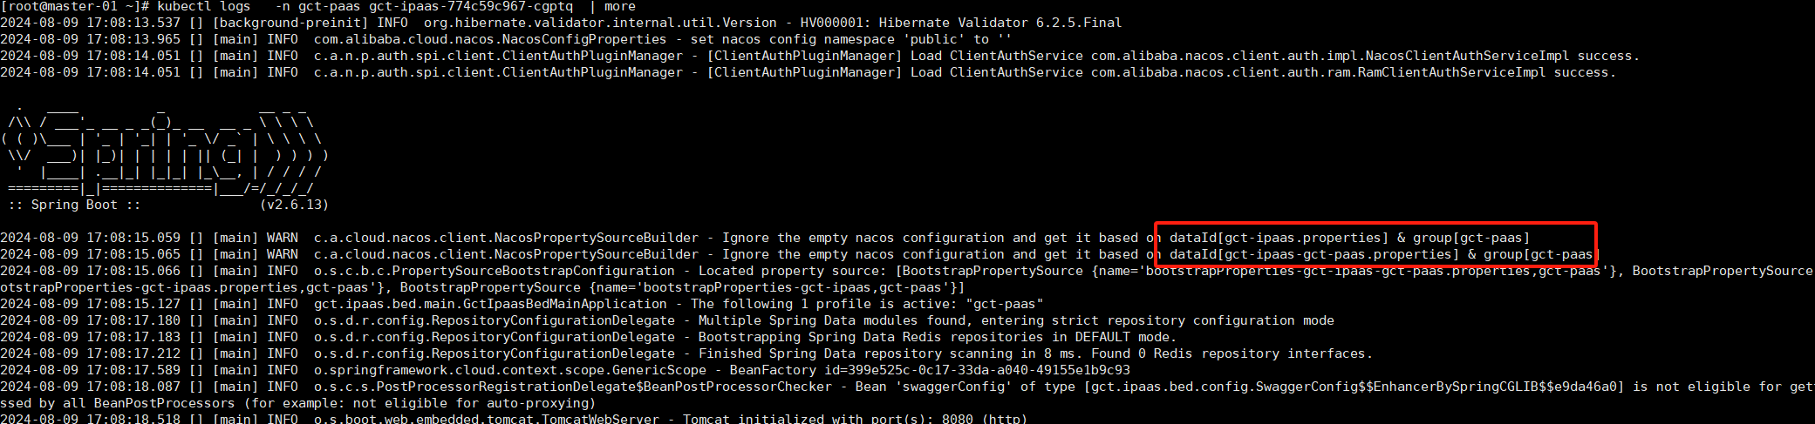Image resolution: width=1815 pixels, height=424 pixels.
Task: Click dataId[gct-ipaas-gct-paas.properties] in the red box
Action: click(x=1314, y=254)
